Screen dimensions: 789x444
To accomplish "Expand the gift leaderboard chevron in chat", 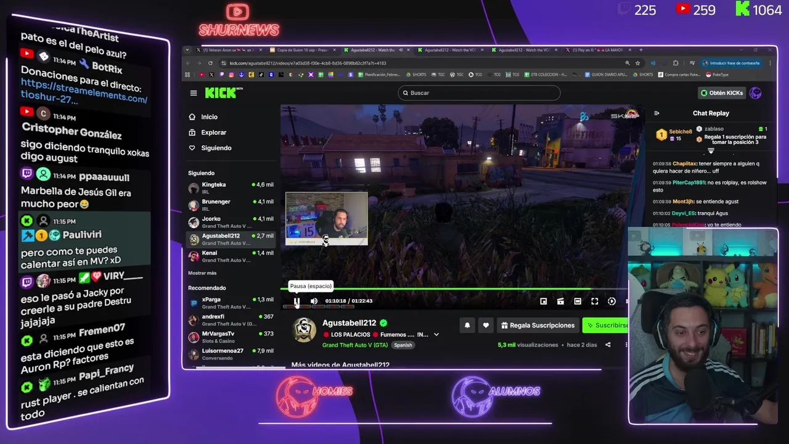I will point(711,151).
